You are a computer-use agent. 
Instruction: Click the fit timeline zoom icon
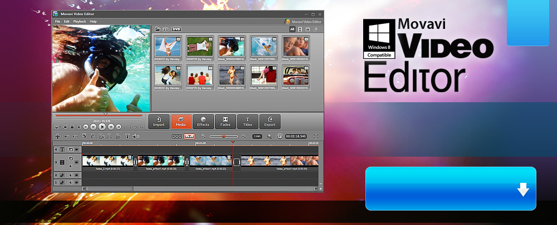click(269, 137)
